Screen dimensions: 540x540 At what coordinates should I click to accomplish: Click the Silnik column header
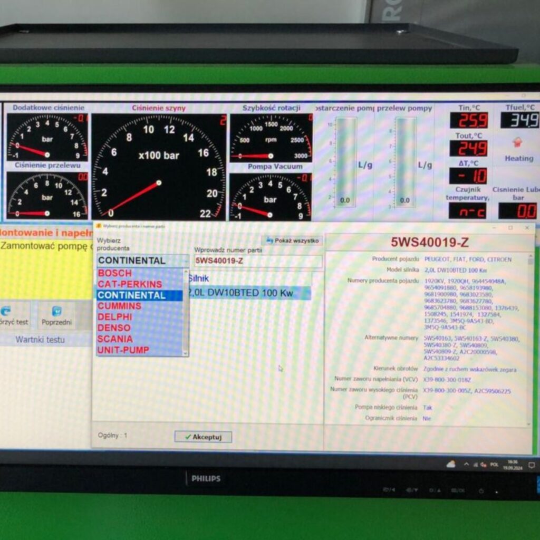click(249, 278)
